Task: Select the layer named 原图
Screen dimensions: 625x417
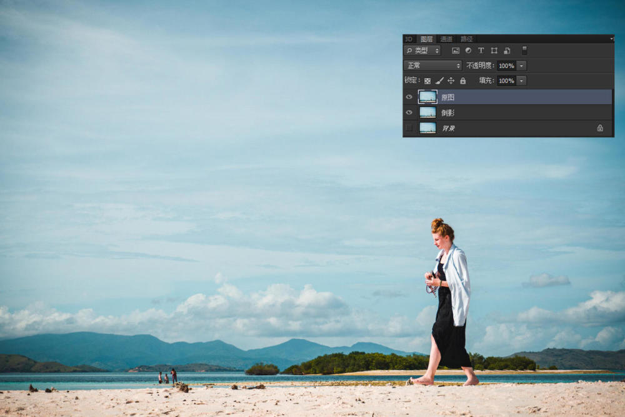Action: click(508, 97)
